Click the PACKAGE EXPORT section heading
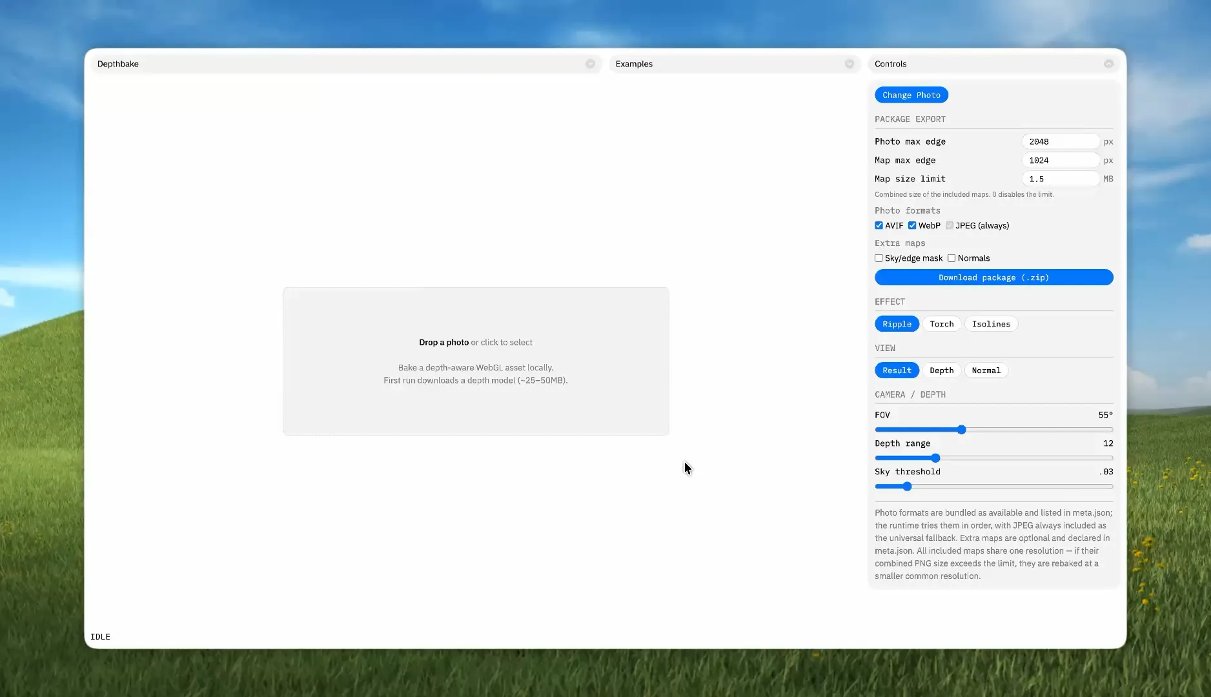Image resolution: width=1211 pixels, height=697 pixels. (910, 119)
